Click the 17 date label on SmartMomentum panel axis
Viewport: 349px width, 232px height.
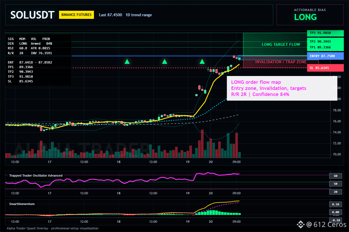pos(50,221)
